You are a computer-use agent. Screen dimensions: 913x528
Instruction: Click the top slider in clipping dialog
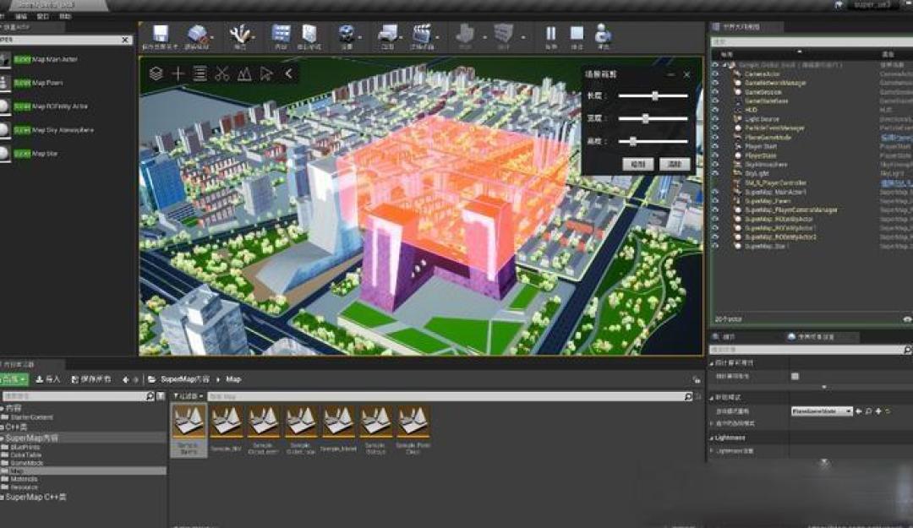pyautogui.click(x=653, y=95)
